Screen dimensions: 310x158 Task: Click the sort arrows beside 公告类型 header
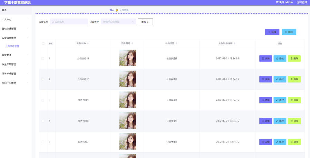point(176,44)
